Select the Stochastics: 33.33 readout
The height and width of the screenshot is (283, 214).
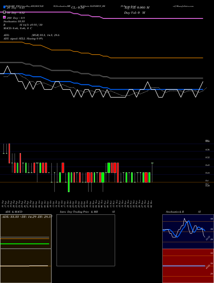(14, 21)
